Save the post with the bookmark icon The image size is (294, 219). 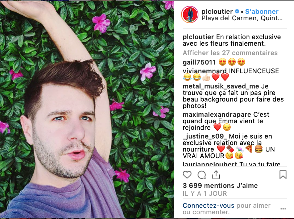[x=283, y=174]
